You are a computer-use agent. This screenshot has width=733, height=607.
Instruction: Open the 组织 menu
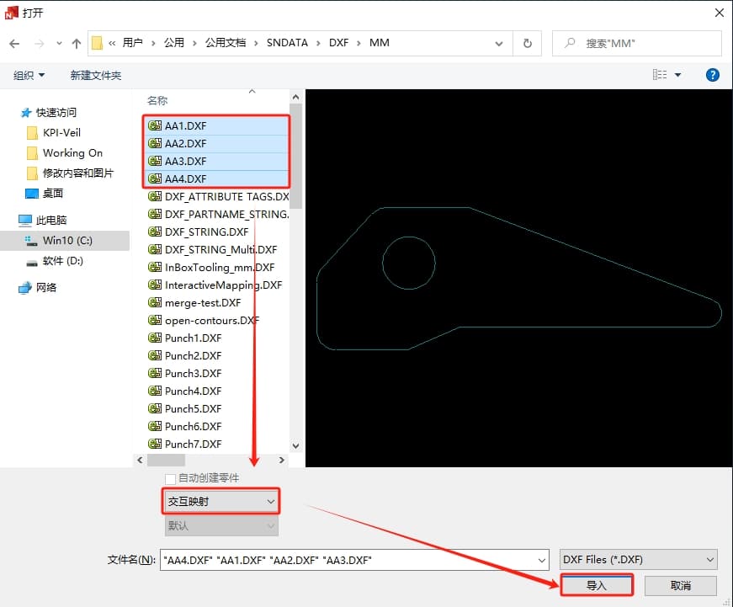(x=29, y=75)
